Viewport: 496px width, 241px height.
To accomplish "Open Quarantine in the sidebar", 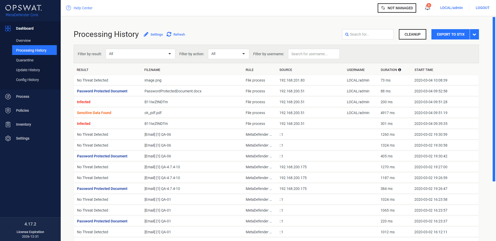I will (25, 60).
